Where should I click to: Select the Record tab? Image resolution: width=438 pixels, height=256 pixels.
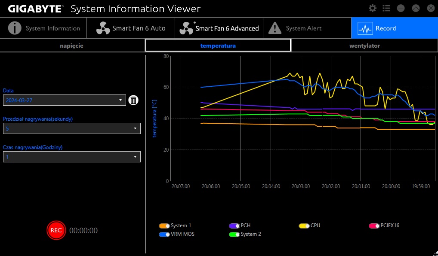coord(395,28)
